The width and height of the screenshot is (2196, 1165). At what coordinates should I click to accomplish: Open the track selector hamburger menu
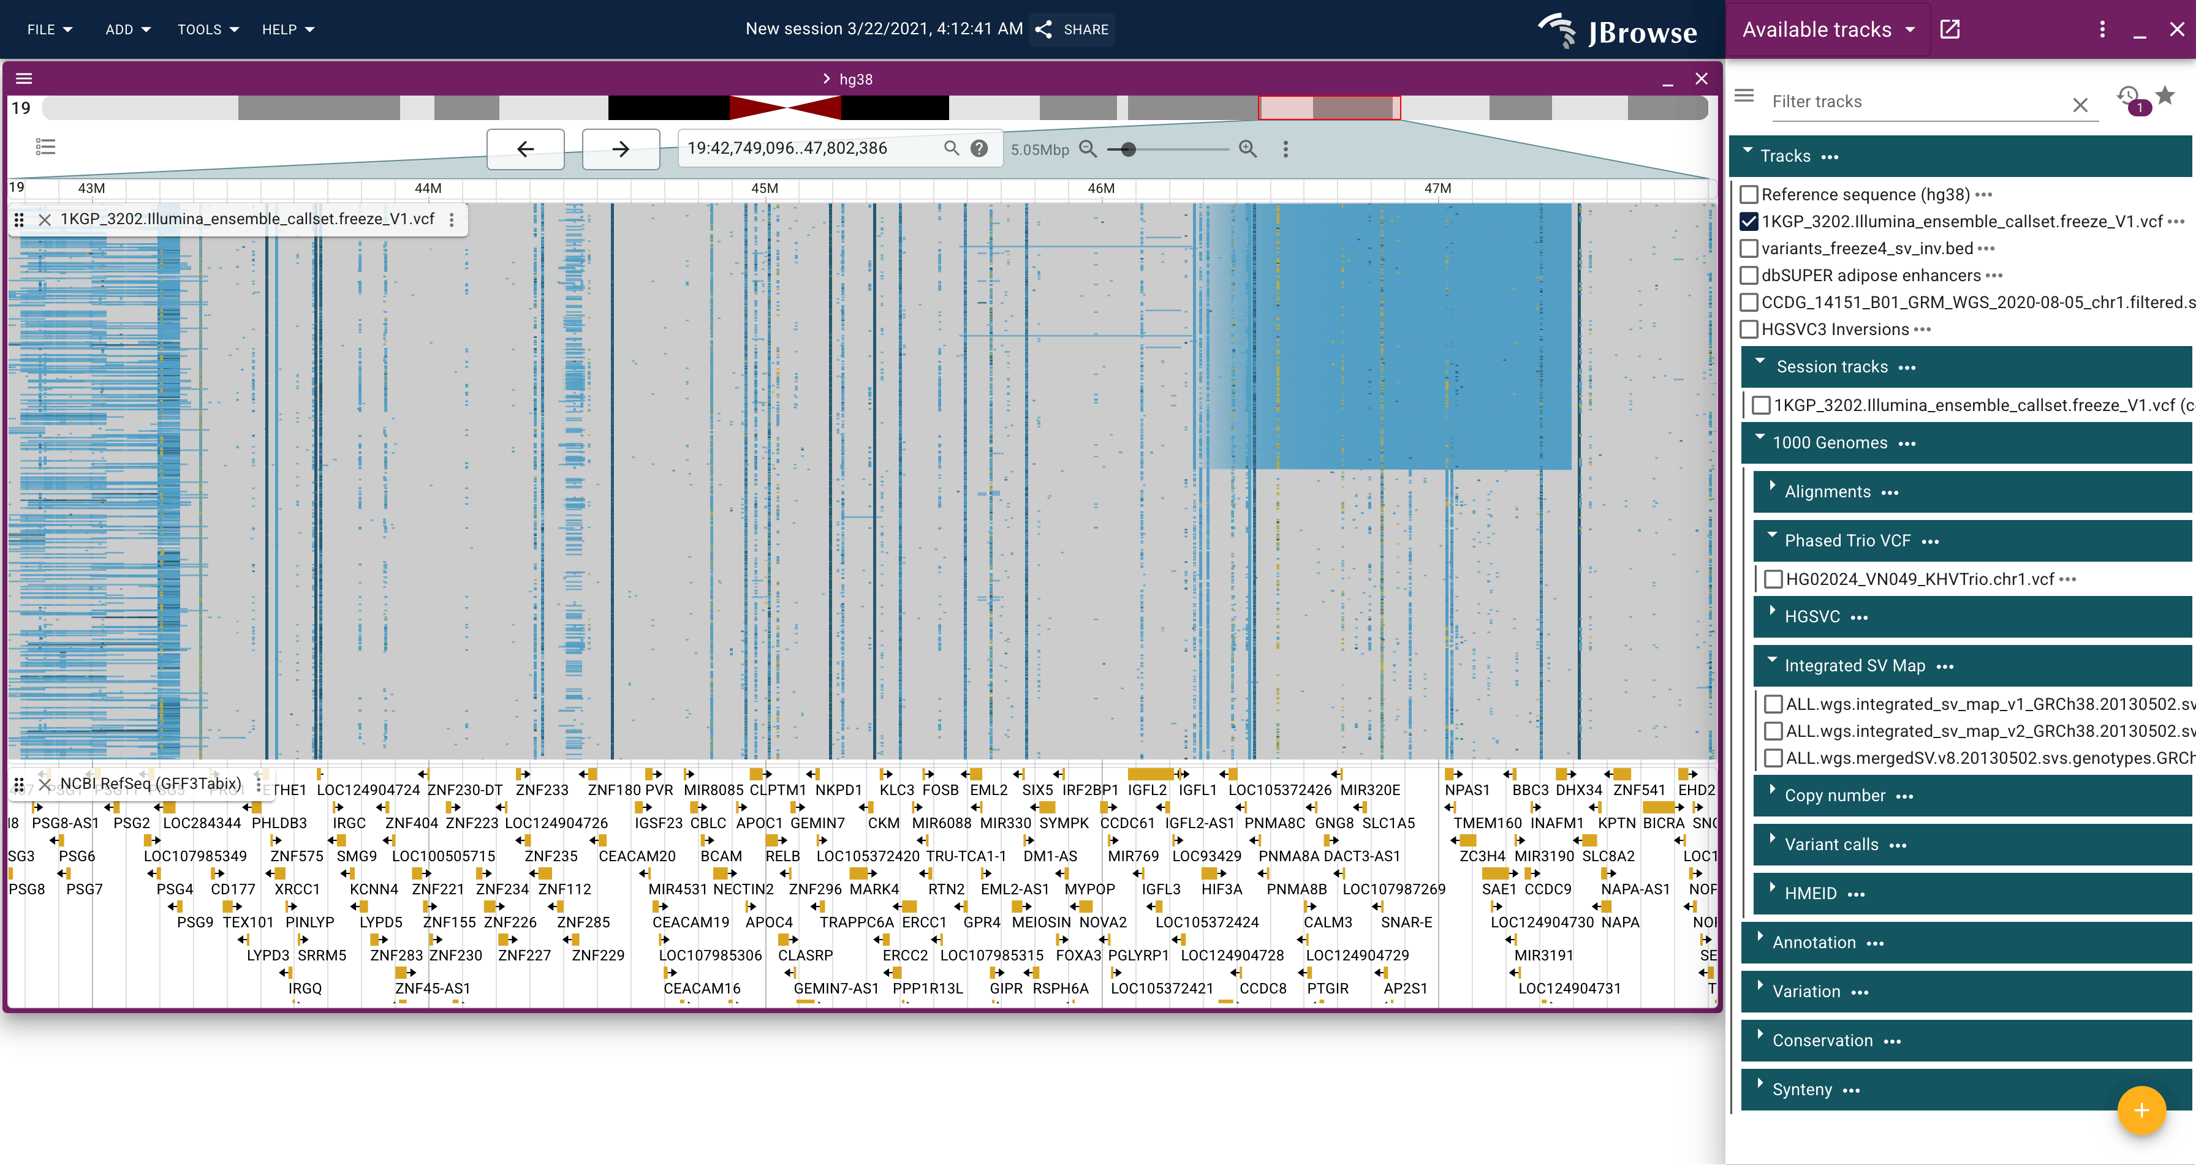click(1744, 96)
